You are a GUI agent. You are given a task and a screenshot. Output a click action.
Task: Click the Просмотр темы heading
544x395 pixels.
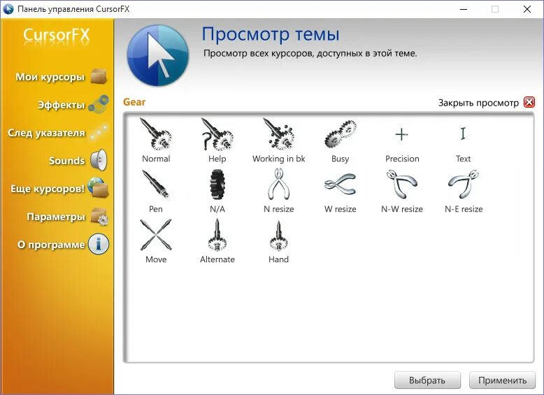[271, 34]
